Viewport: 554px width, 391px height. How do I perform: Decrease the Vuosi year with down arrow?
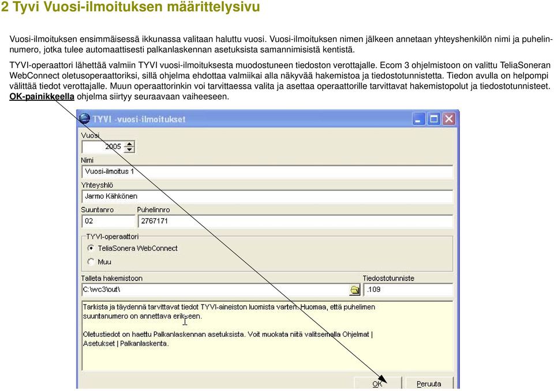pos(130,150)
